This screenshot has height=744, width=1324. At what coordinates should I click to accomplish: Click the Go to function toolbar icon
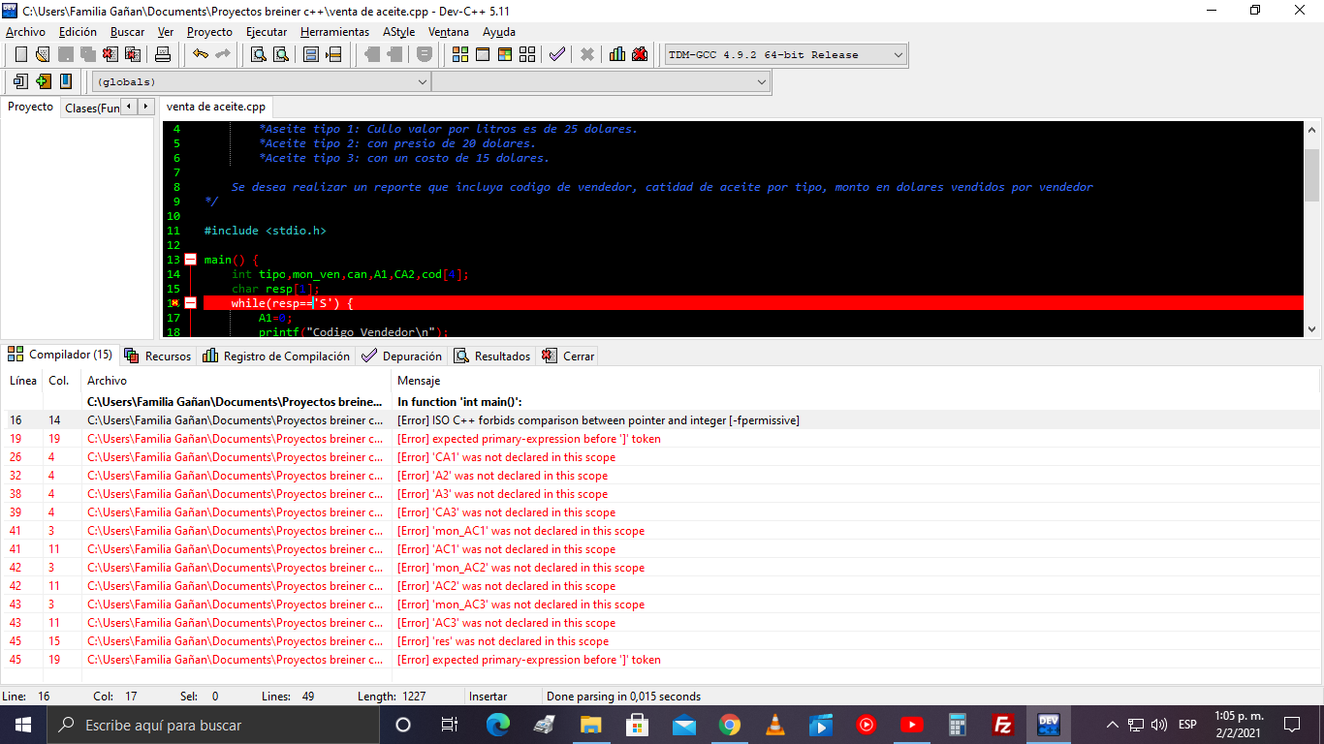pos(311,54)
